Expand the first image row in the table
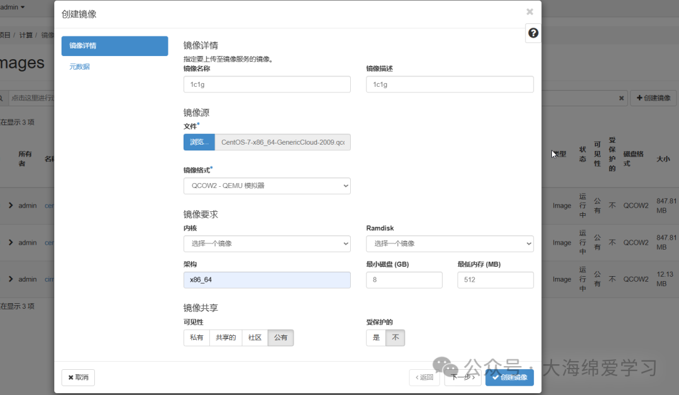Screen dimensions: 679x395 point(10,205)
